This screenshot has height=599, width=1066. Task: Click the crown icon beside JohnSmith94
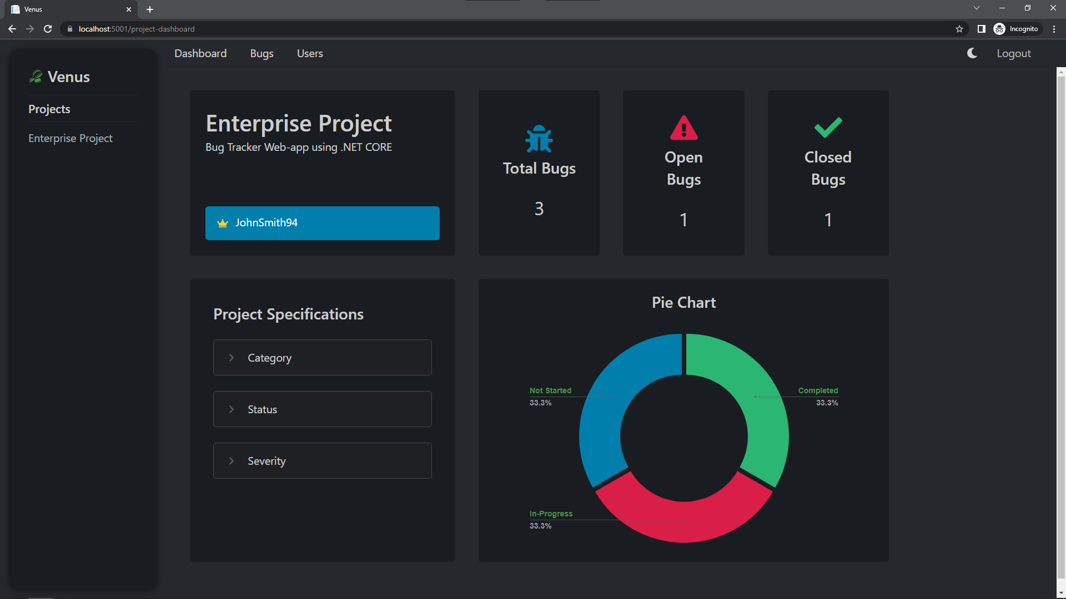(223, 223)
